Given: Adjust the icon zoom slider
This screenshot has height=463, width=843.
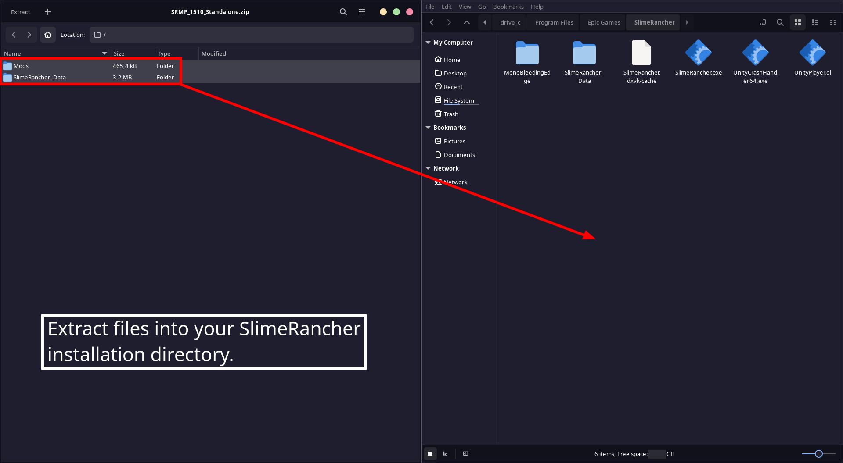Looking at the screenshot, I should (x=818, y=454).
